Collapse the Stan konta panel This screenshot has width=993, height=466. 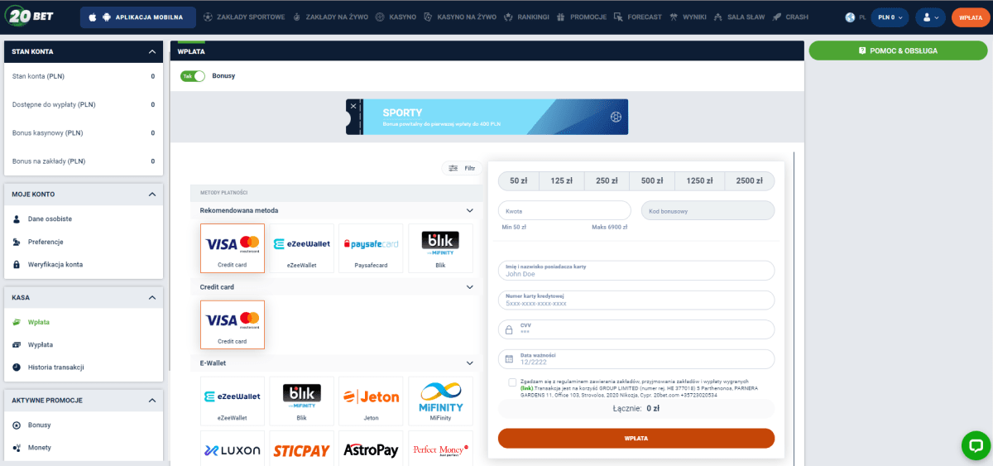point(151,52)
